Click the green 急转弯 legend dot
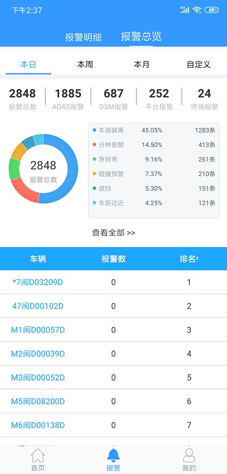Viewport: 227px width, 474px height. (95, 159)
